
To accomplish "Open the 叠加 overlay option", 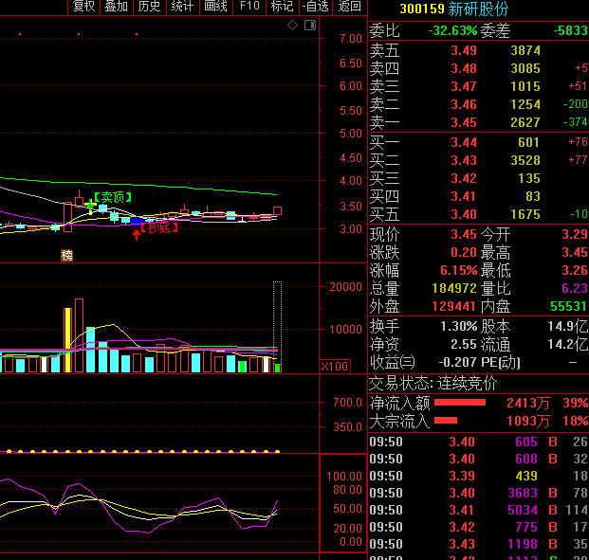I will [117, 7].
